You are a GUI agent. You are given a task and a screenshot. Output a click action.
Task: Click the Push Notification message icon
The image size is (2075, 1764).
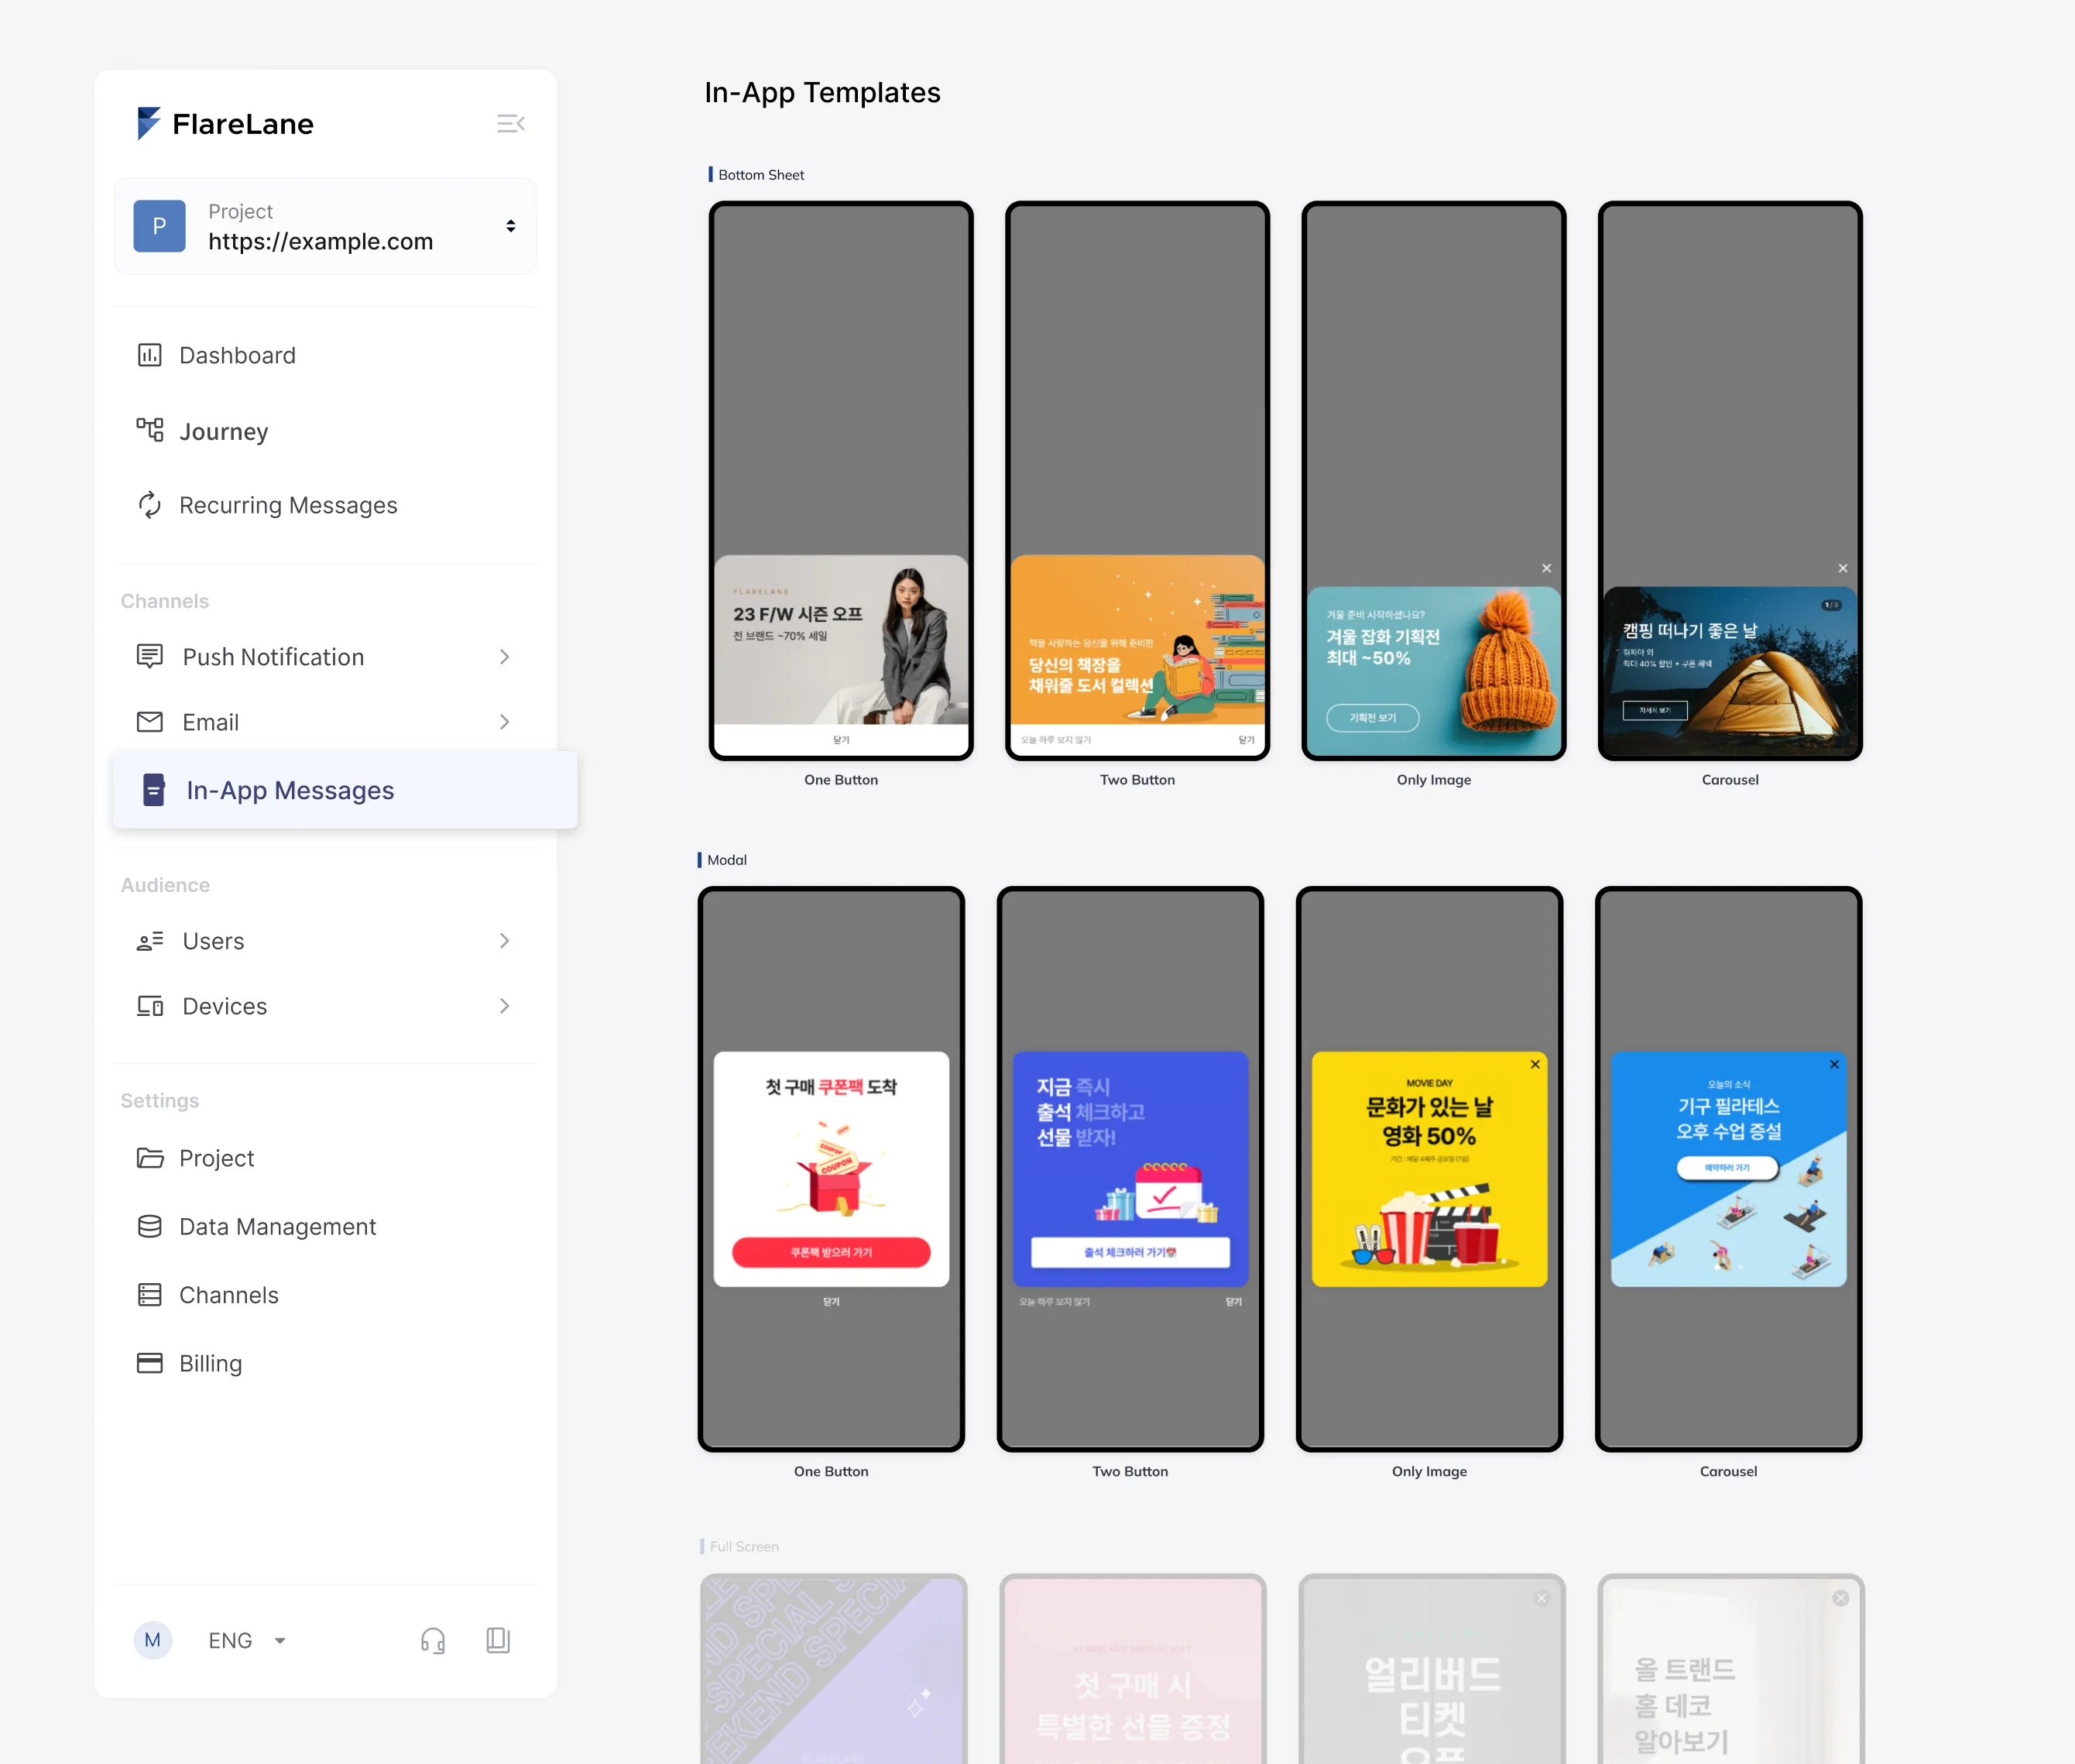pyautogui.click(x=150, y=657)
